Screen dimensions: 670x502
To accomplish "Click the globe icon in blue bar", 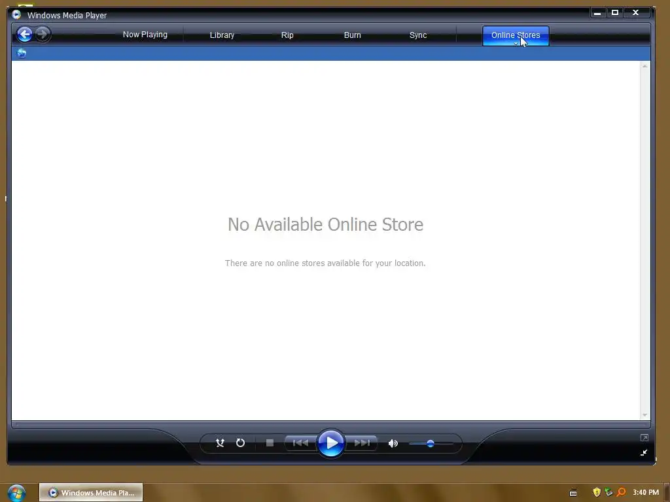I will pos(22,54).
